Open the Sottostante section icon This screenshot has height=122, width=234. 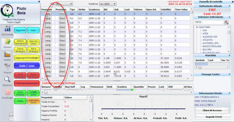tap(7, 29)
